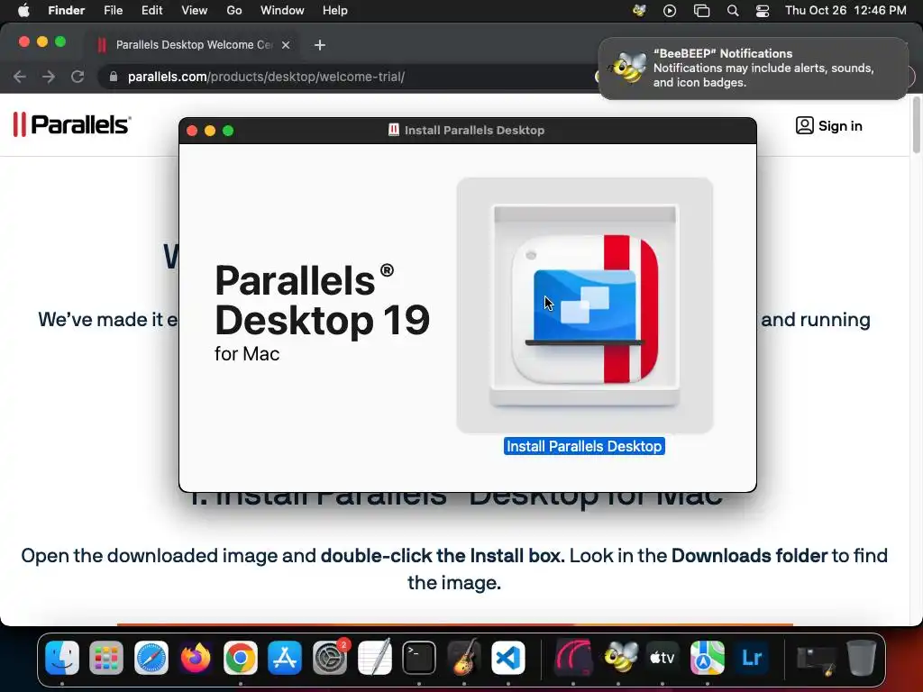Select the Install Parallels Desktop label
The height and width of the screenshot is (692, 923).
(584, 446)
